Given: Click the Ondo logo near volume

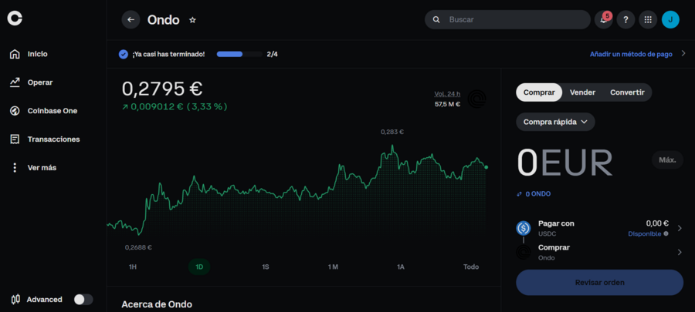Looking at the screenshot, I should pos(477,99).
